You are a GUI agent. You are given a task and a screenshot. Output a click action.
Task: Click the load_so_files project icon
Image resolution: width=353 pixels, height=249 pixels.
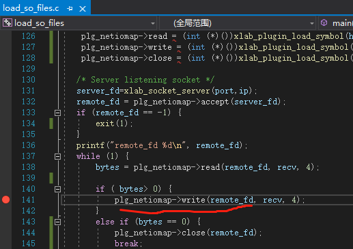[8, 23]
